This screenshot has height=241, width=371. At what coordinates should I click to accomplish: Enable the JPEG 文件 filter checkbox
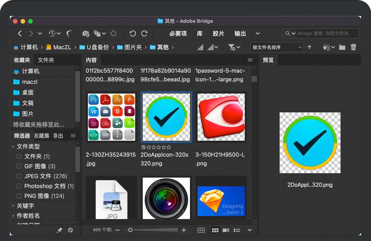pyautogui.click(x=19, y=176)
